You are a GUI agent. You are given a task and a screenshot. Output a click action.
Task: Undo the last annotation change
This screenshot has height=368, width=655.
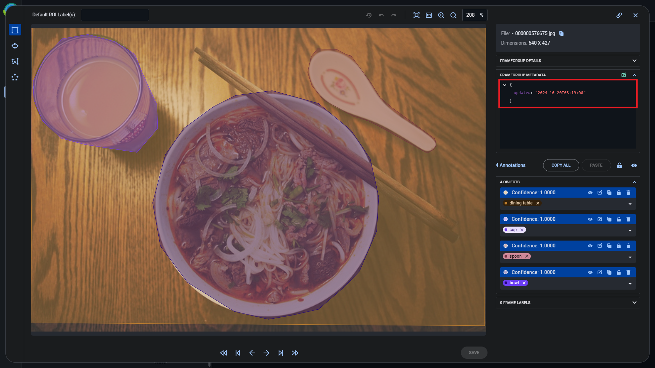(x=381, y=15)
